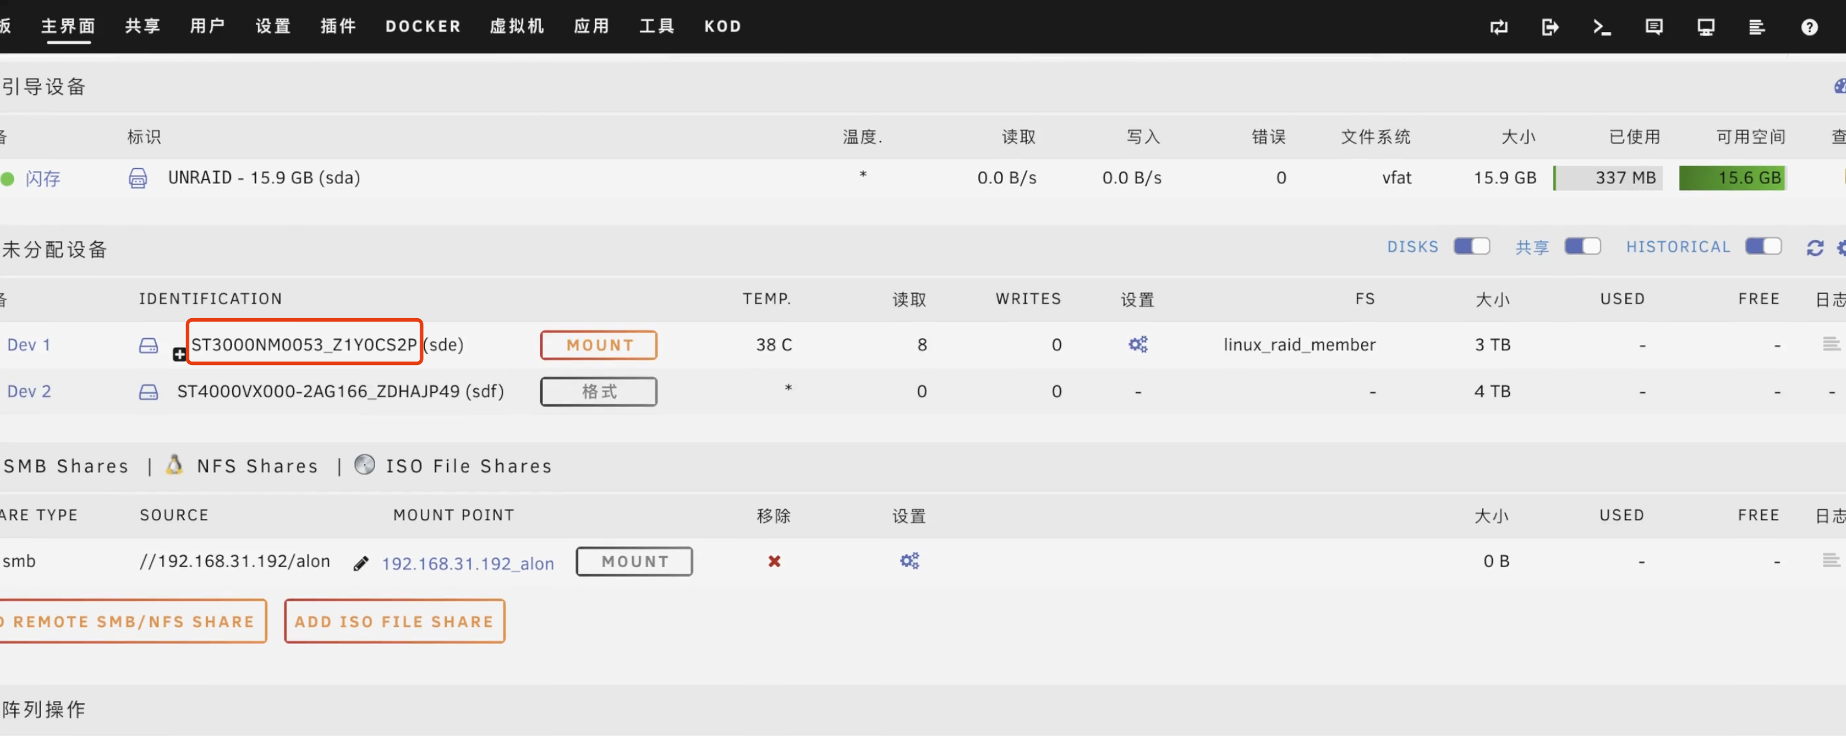Format Dev 2 with the 格式 button

click(598, 391)
